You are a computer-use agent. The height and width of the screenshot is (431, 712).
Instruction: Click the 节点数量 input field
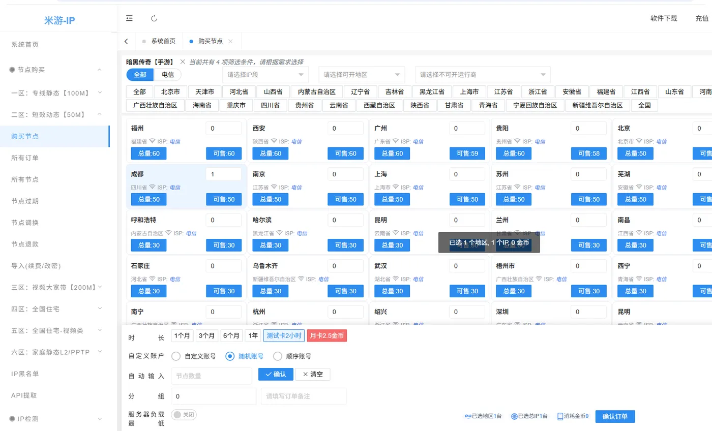click(212, 376)
